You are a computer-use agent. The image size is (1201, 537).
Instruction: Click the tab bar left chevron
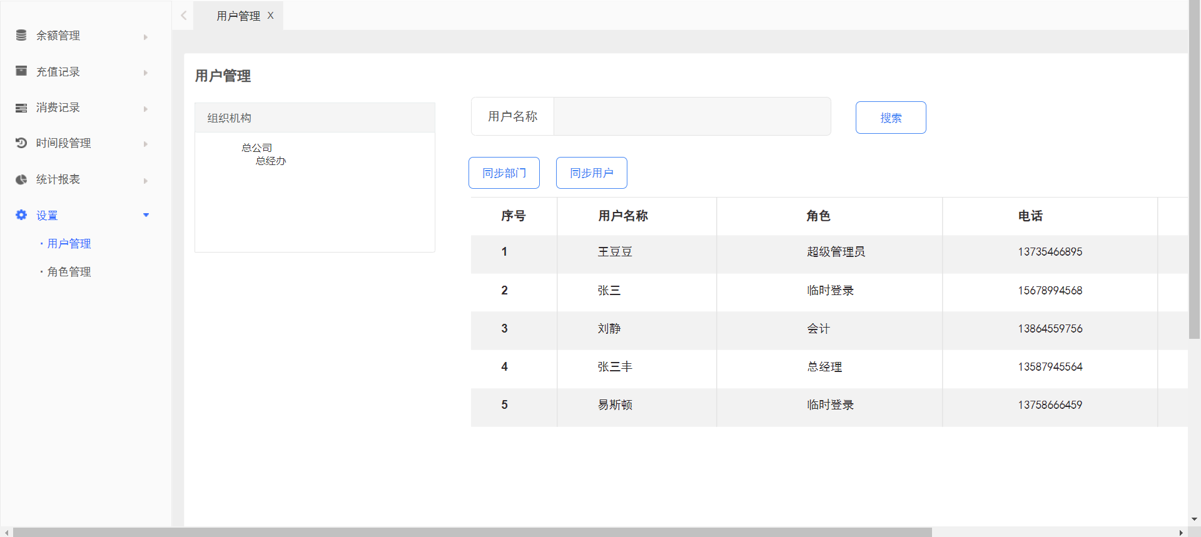pos(183,16)
